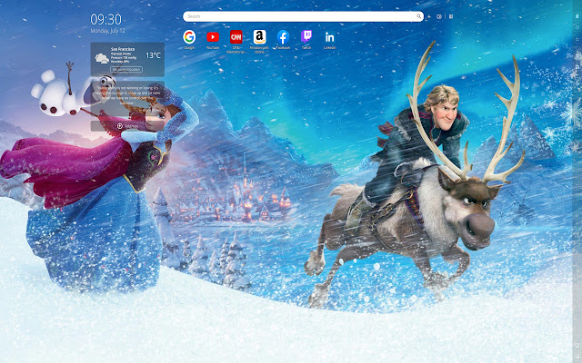Screen dimensions: 582x363
Task: Click the top icon in right sidebar
Action: pyautogui.click(x=577, y=16)
